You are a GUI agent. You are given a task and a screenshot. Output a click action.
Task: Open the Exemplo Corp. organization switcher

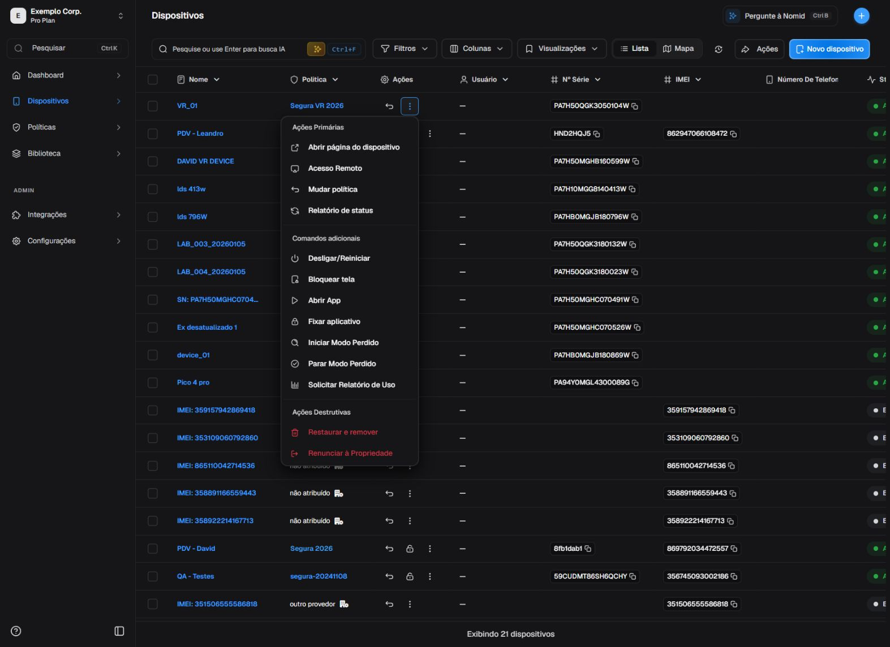[67, 16]
